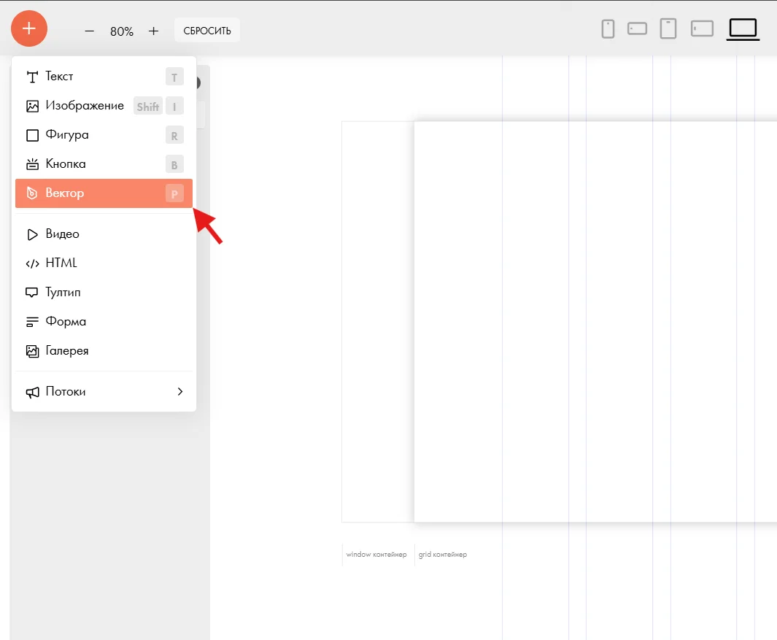Decrease zoom with the minus icon
Screen dimensions: 777x640
(89, 31)
